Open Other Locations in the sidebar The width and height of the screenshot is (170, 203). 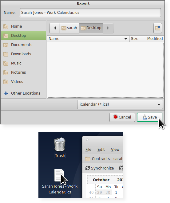pos(23,93)
